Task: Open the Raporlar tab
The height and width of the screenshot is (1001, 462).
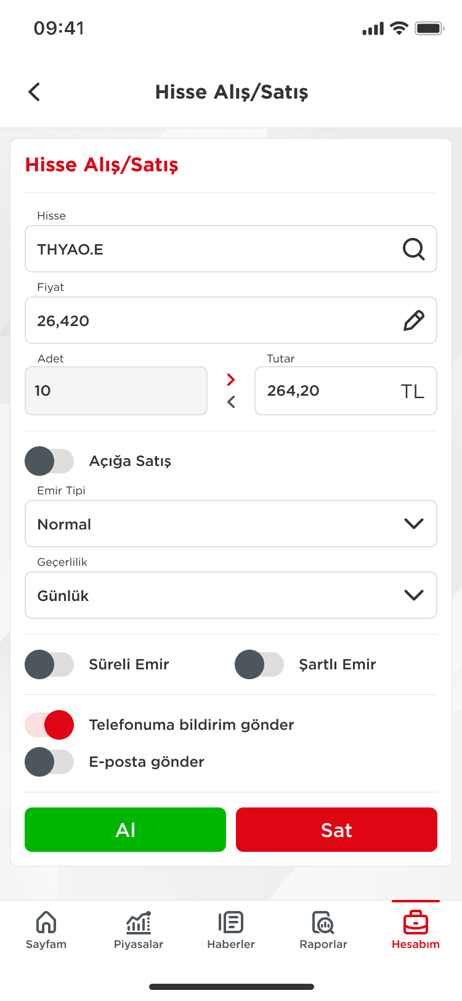Action: (x=323, y=931)
